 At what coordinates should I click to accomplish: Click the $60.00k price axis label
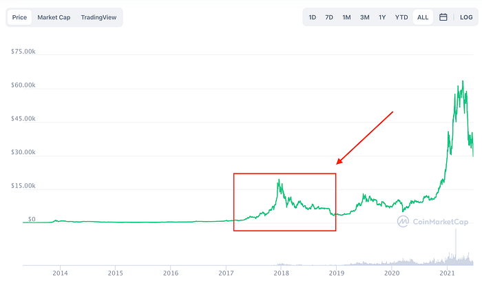(x=23, y=85)
